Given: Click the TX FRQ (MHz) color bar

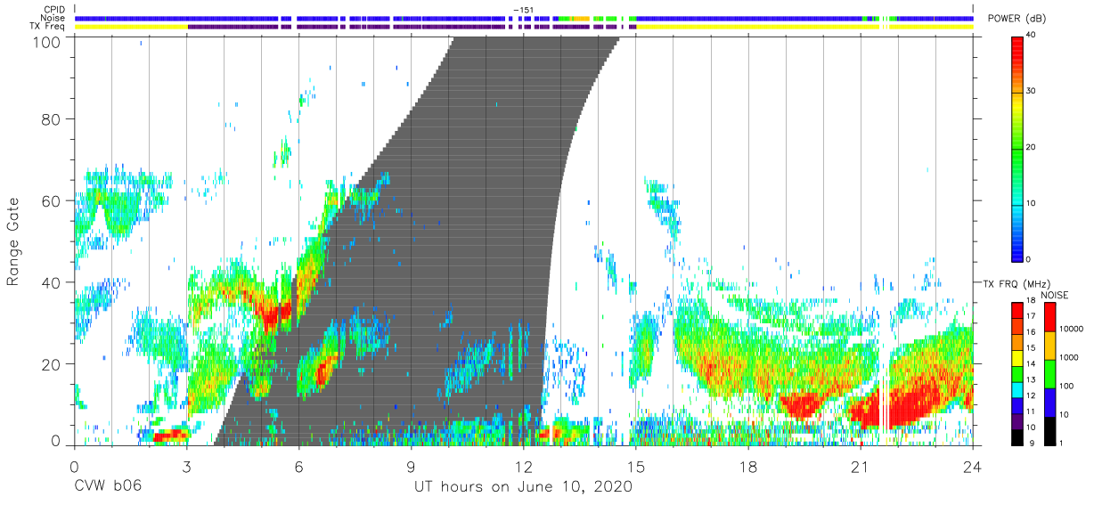Looking at the screenshot, I should (x=1019, y=372).
